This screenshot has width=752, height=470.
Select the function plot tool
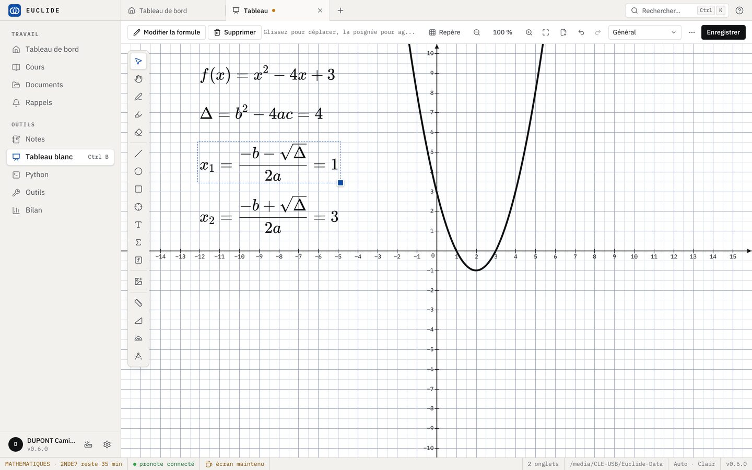(138, 260)
